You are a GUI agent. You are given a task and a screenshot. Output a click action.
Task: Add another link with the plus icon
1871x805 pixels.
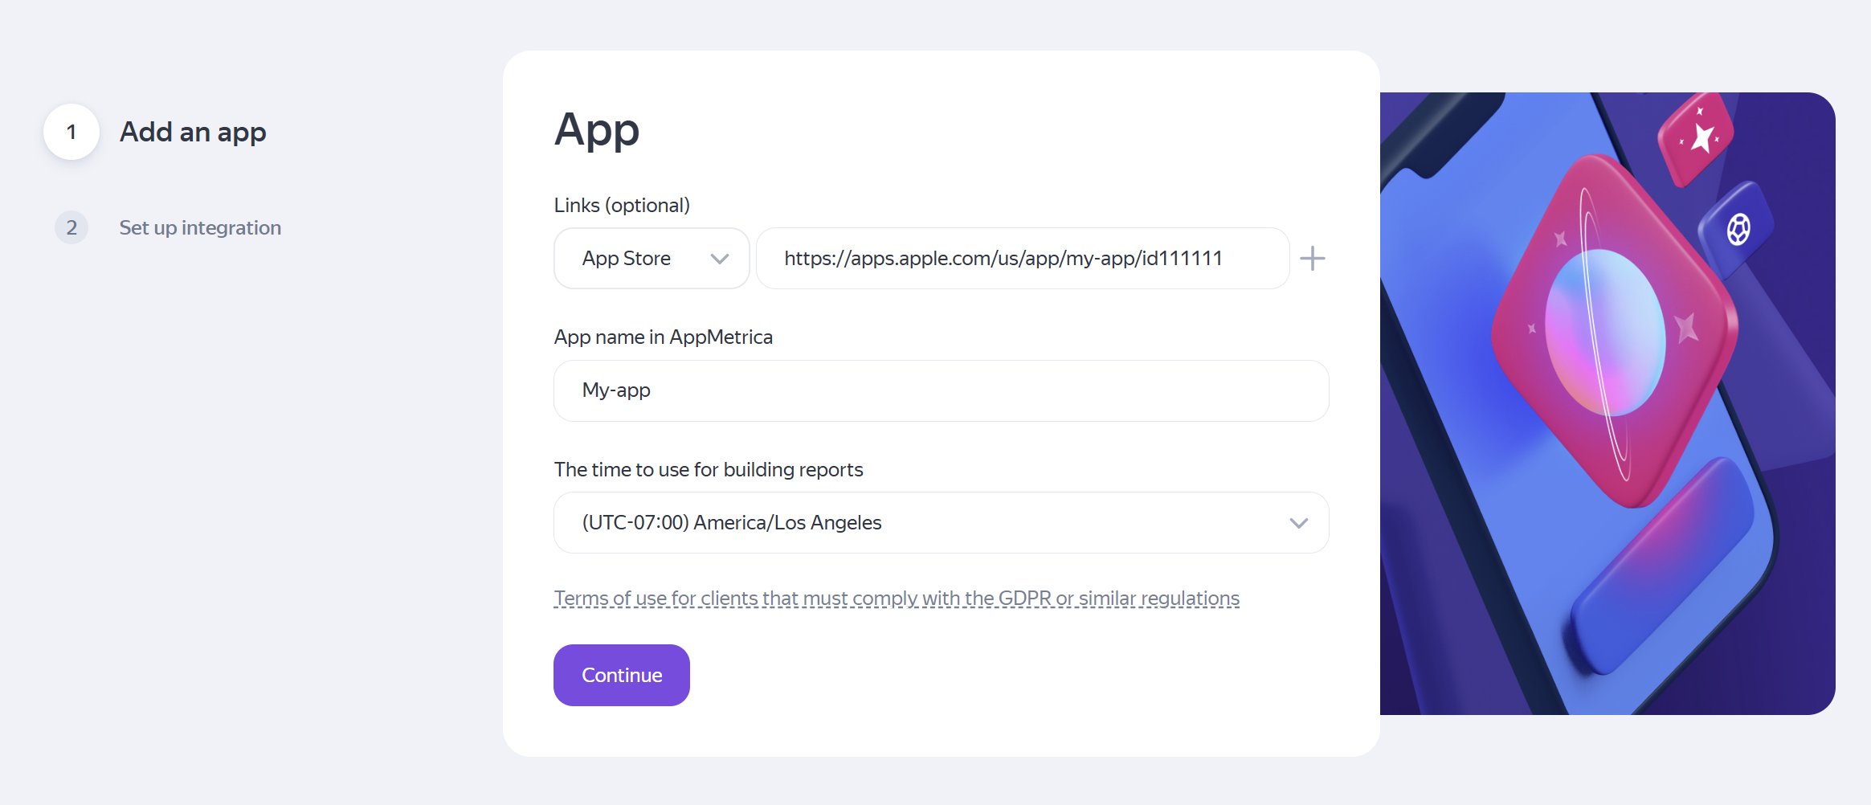(1313, 258)
